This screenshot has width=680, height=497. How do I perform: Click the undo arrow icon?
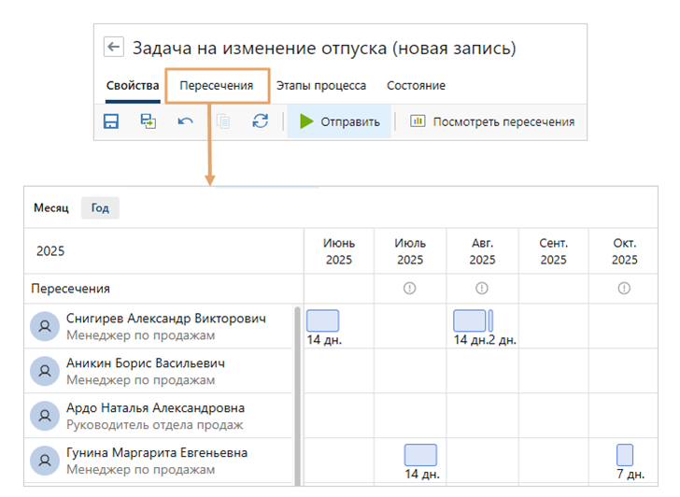[185, 121]
